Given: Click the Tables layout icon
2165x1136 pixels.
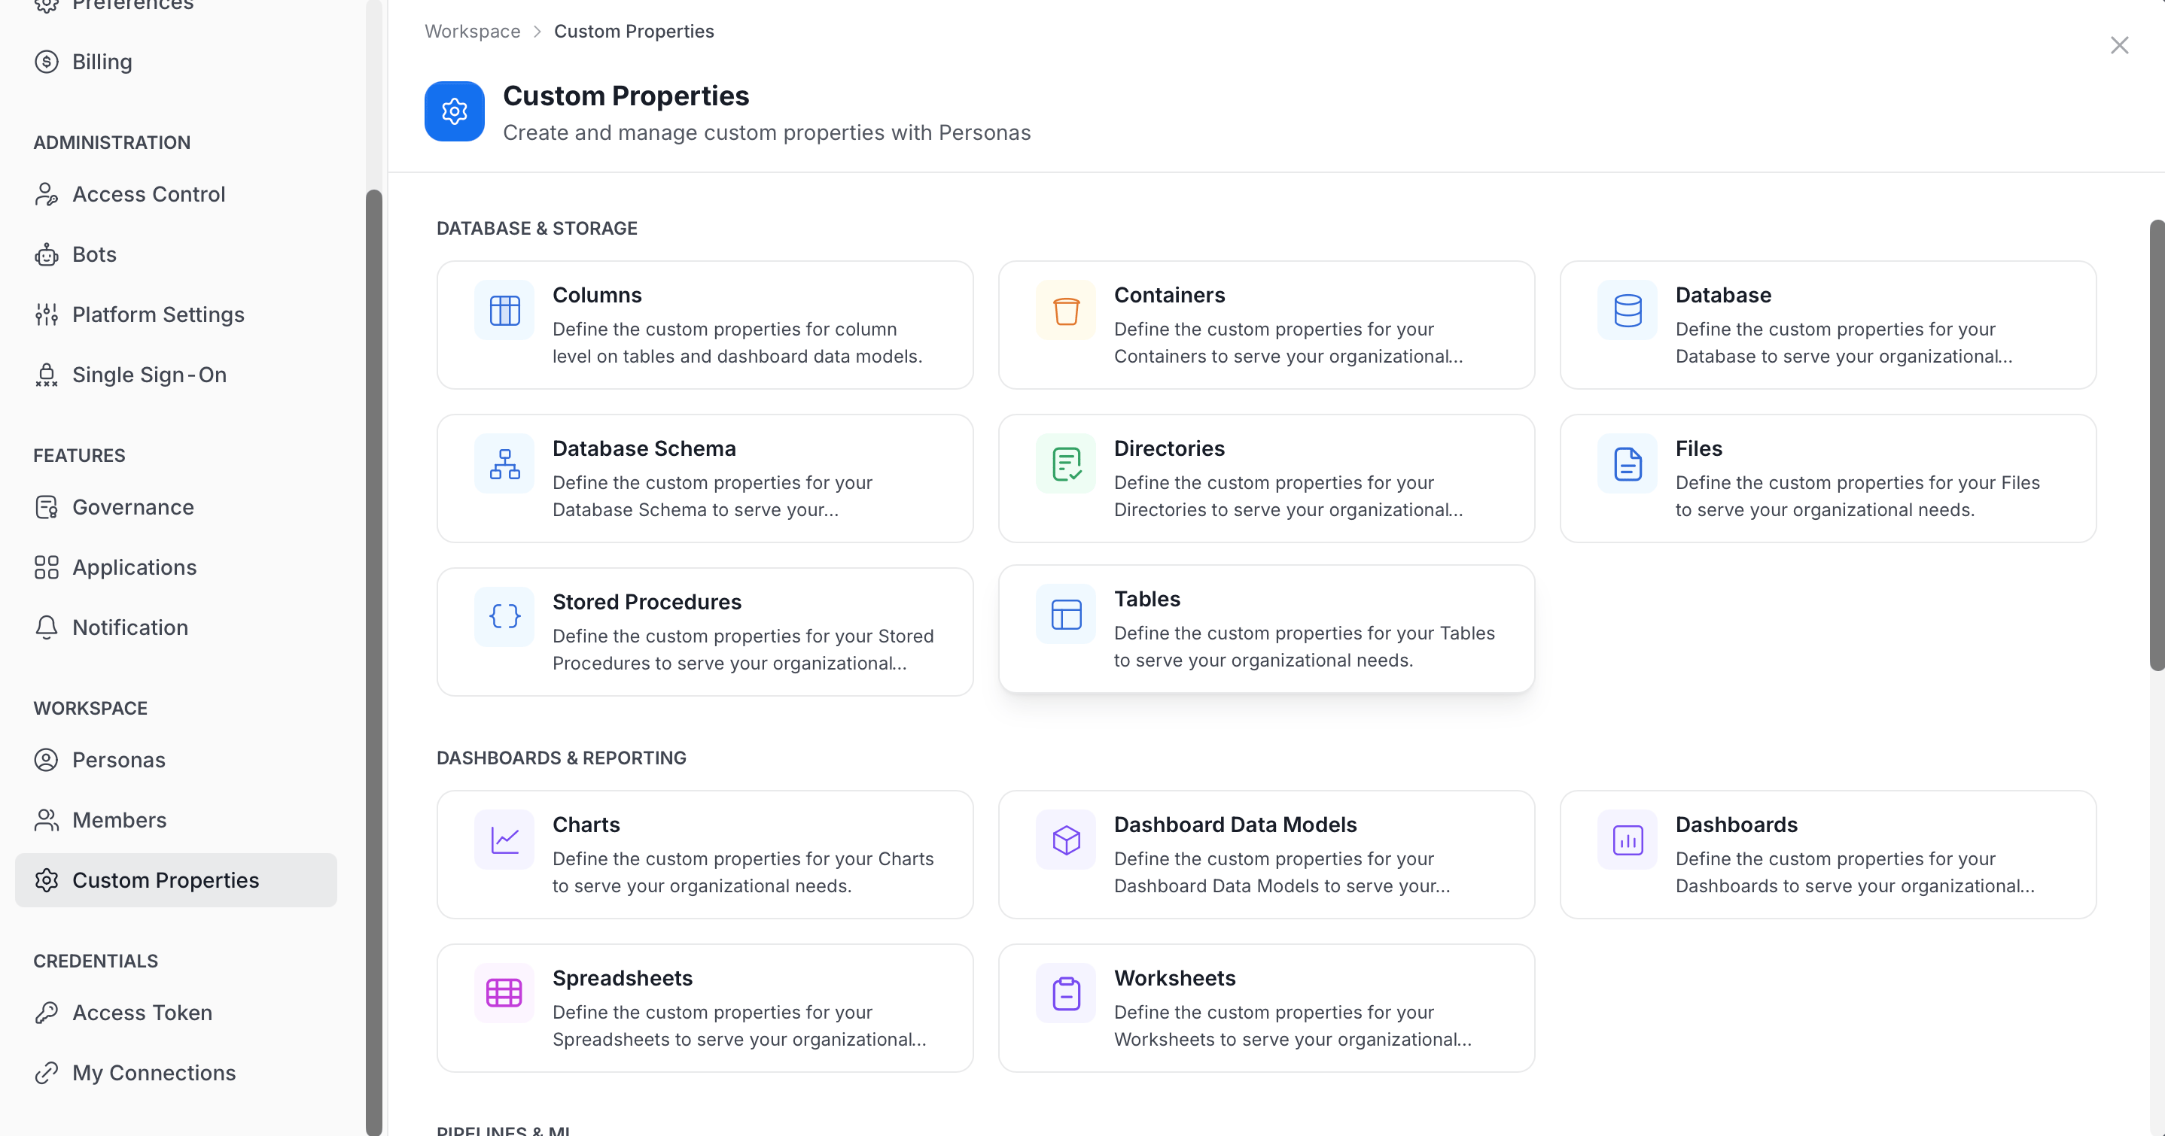Looking at the screenshot, I should [1066, 614].
